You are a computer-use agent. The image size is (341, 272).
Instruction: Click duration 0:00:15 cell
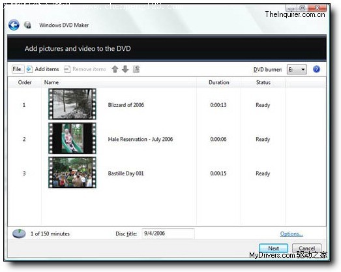(218, 174)
